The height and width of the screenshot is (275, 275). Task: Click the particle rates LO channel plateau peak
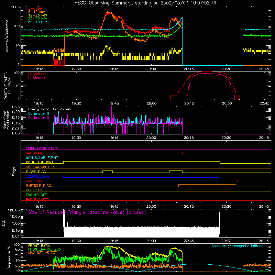tap(207, 72)
